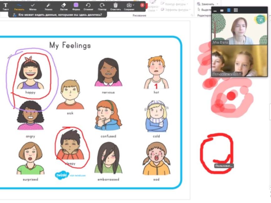Select the Zoom user's video thumbnail
Image resolution: width=271 pixels, height=203 pixels.
[x=240, y=61]
